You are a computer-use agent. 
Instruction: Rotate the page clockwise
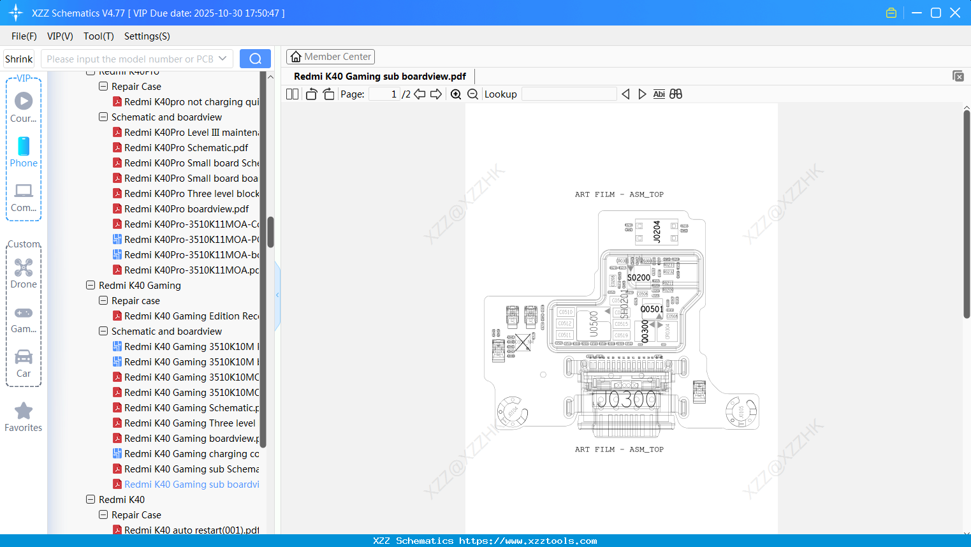329,94
